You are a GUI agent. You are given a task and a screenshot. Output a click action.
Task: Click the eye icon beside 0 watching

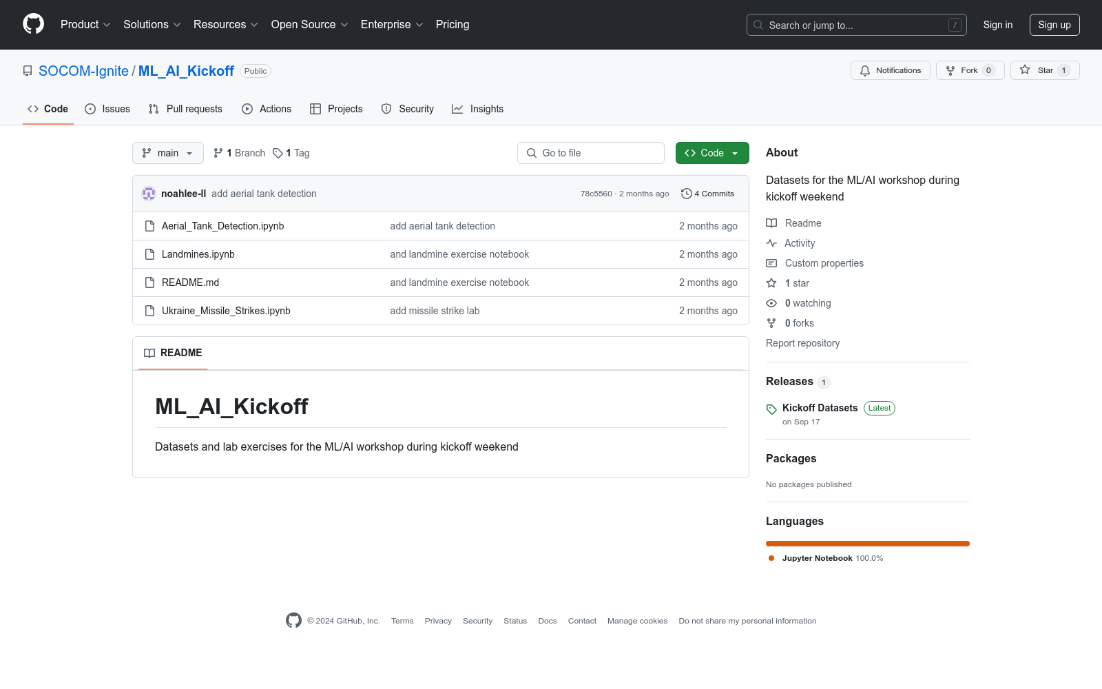[771, 303]
